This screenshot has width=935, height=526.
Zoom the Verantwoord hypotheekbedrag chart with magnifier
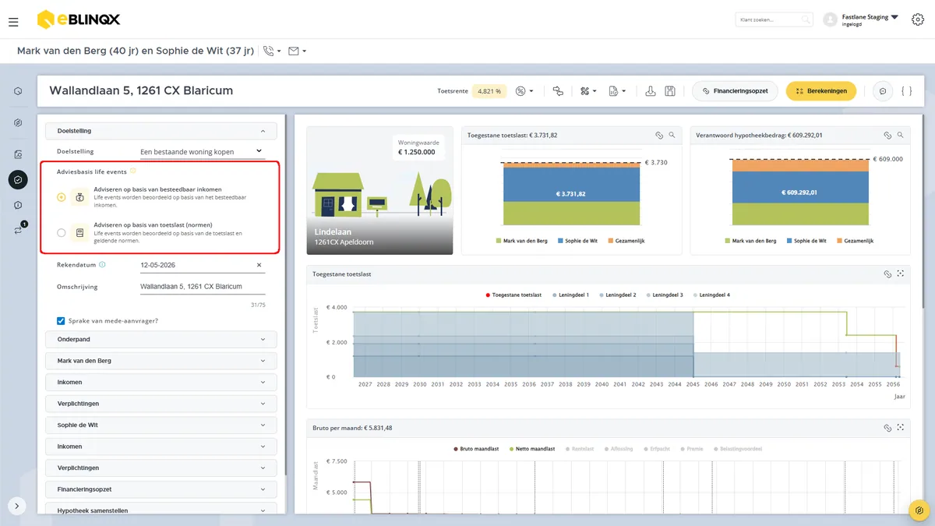(x=901, y=135)
